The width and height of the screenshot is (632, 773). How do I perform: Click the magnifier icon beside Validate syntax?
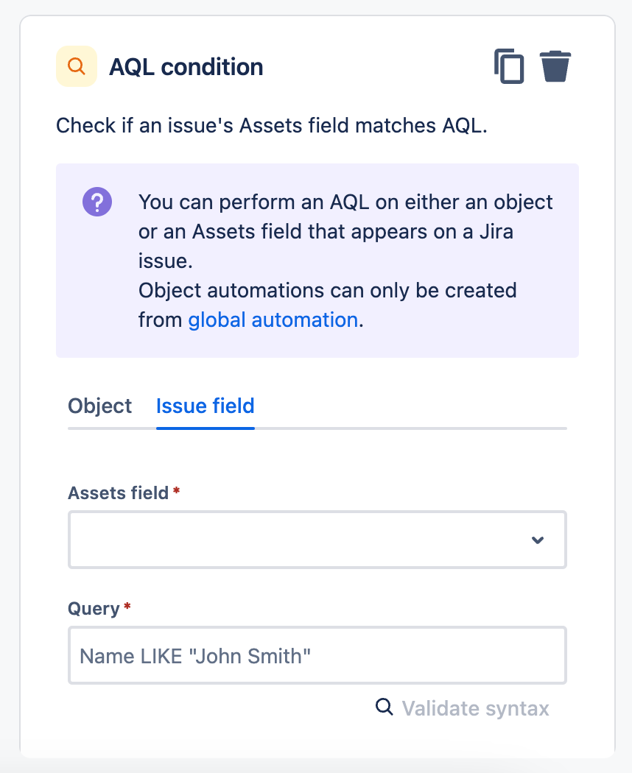pos(385,707)
